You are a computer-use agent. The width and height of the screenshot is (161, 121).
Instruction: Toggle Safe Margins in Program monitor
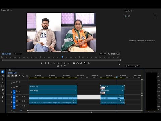click(58, 66)
